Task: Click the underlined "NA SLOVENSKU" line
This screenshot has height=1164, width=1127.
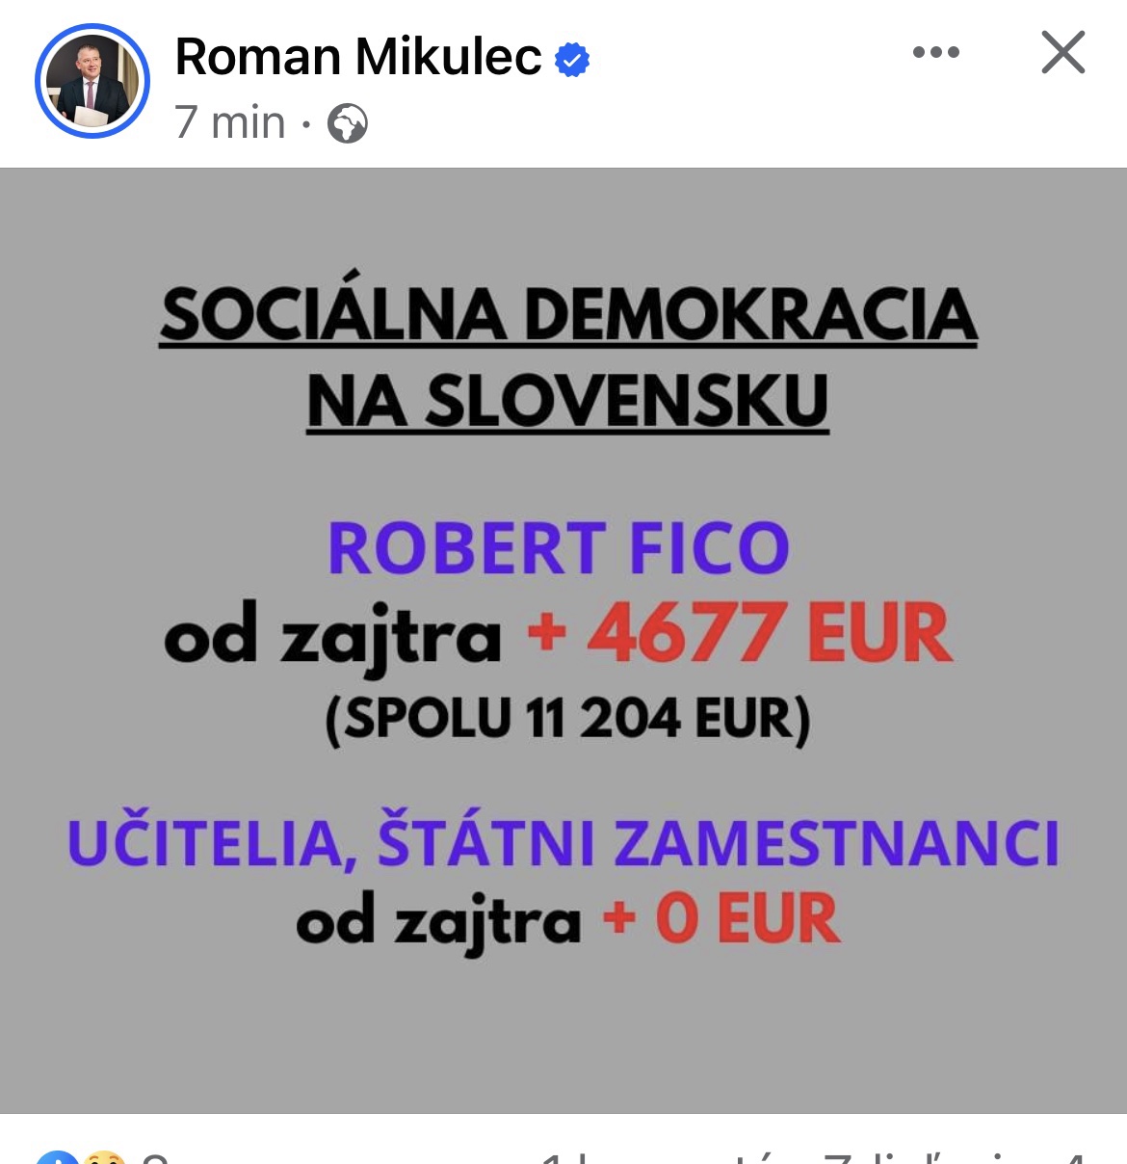Action: coord(568,401)
